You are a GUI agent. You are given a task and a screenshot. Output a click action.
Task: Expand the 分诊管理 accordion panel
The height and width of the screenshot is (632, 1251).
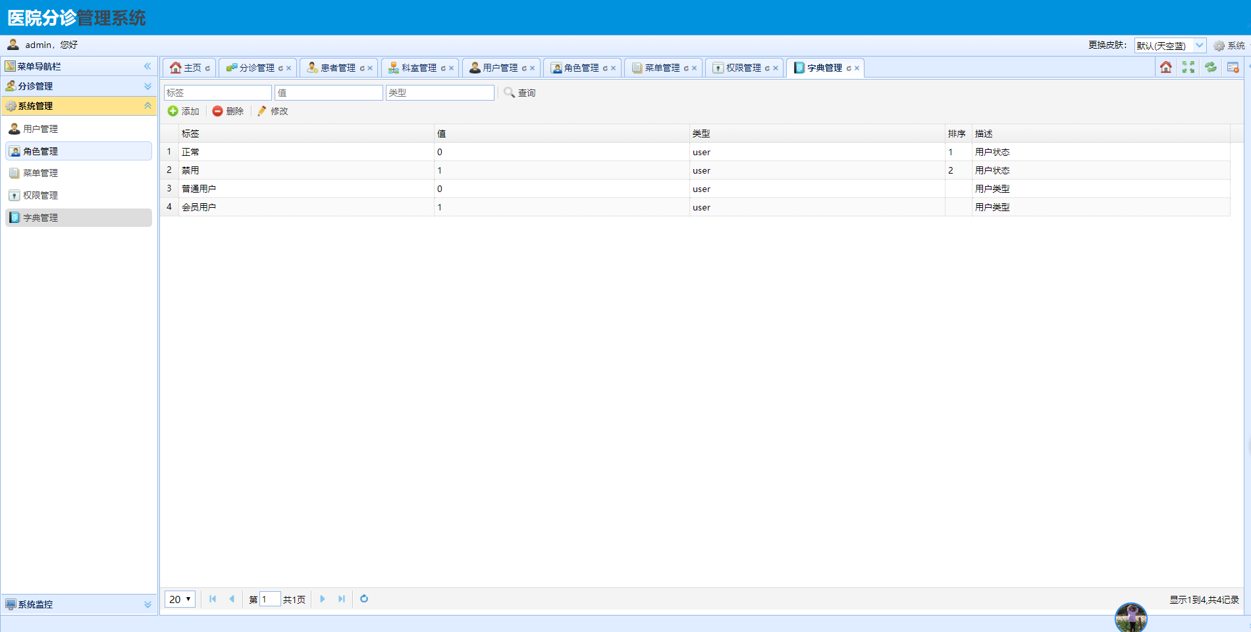[147, 86]
